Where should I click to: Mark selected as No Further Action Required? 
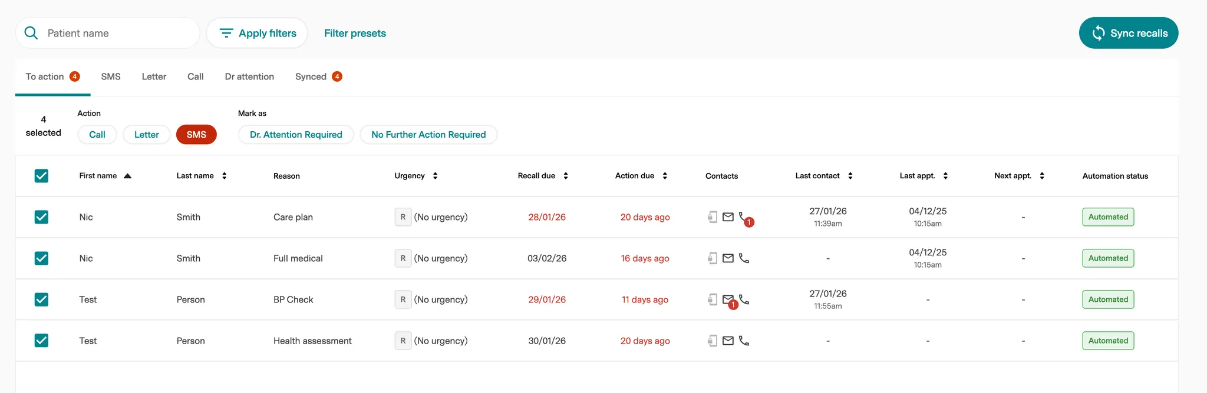tap(428, 135)
